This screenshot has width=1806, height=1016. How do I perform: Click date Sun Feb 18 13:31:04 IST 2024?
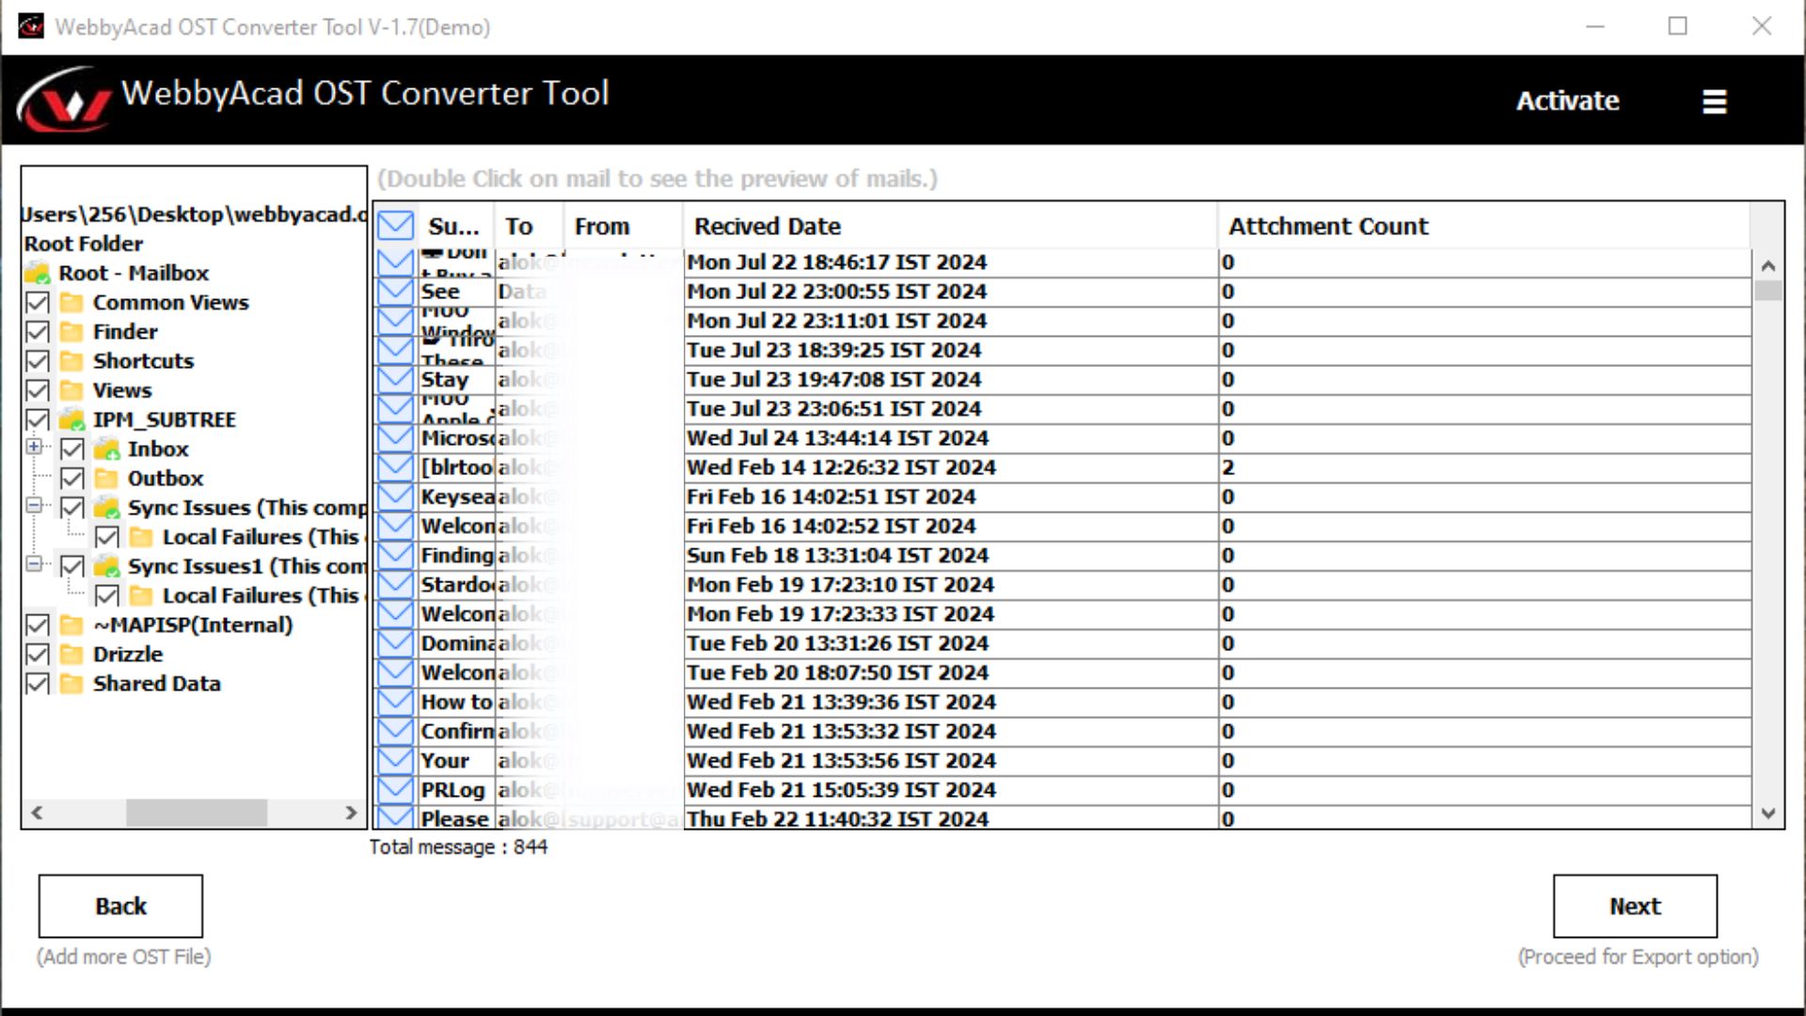836,555
